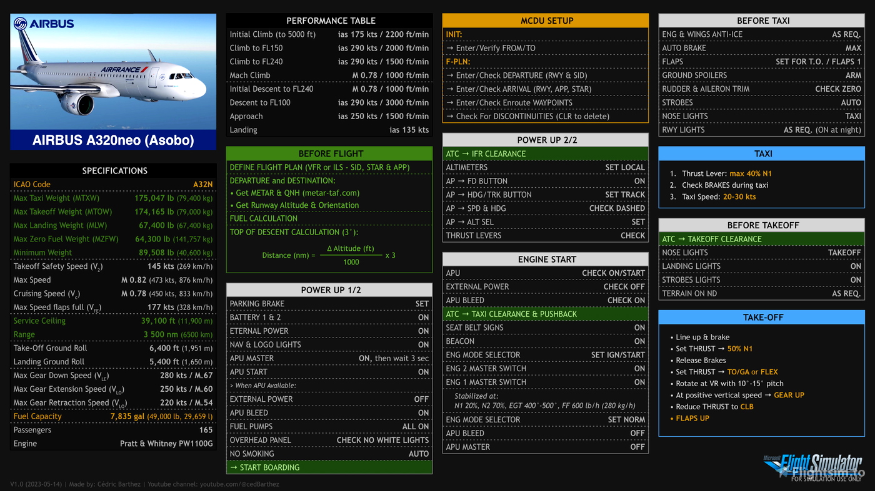This screenshot has width=875, height=491.
Task: Click the 'AIRBUS A320neo (Asobo)' title banner
Action: click(113, 140)
